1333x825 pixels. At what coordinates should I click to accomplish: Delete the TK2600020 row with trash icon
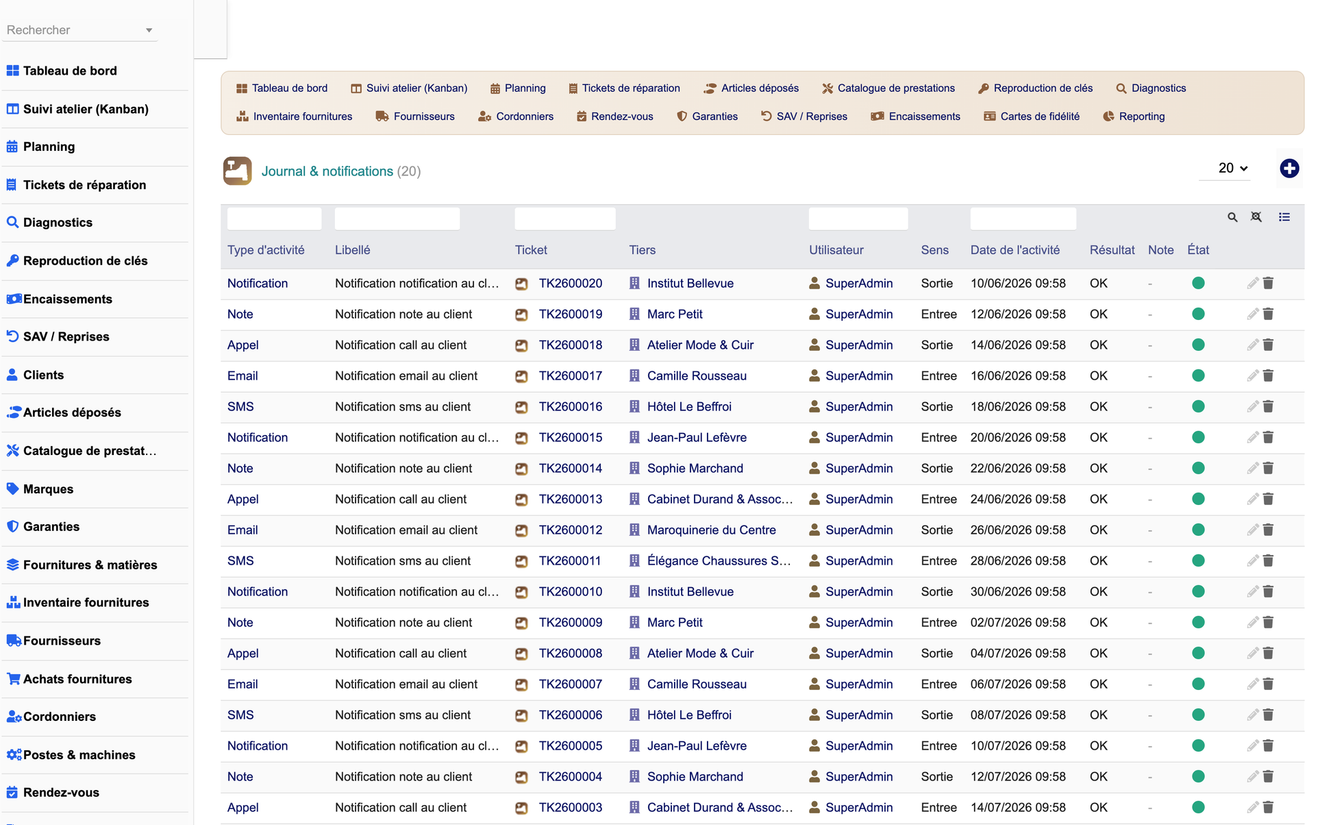(x=1269, y=283)
